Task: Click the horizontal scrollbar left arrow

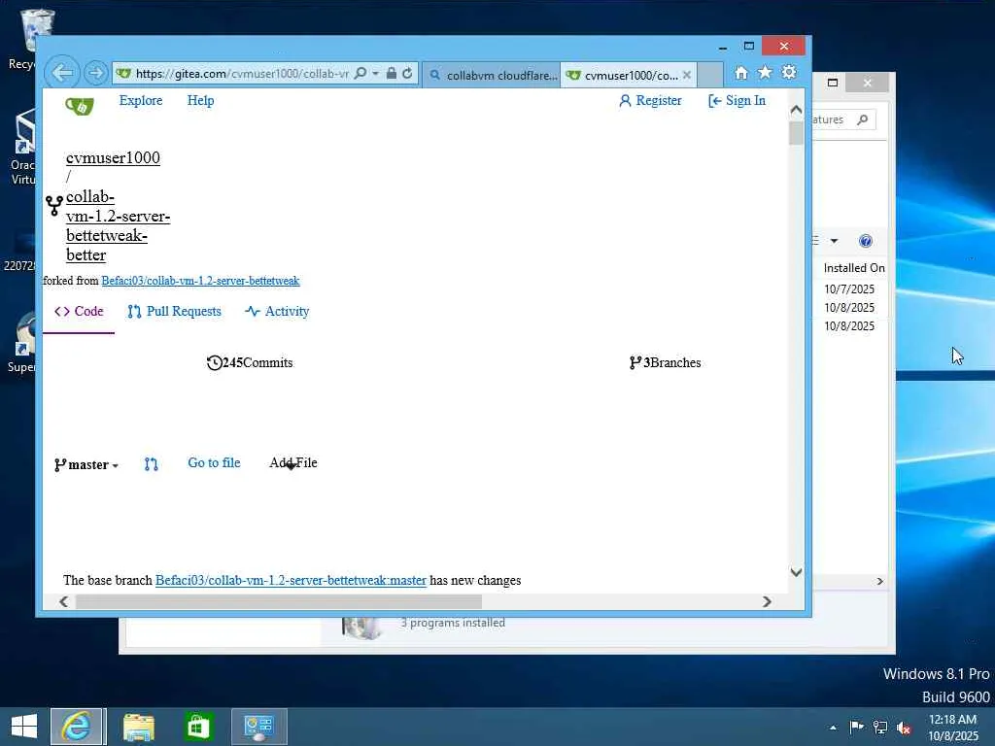Action: pos(63,601)
